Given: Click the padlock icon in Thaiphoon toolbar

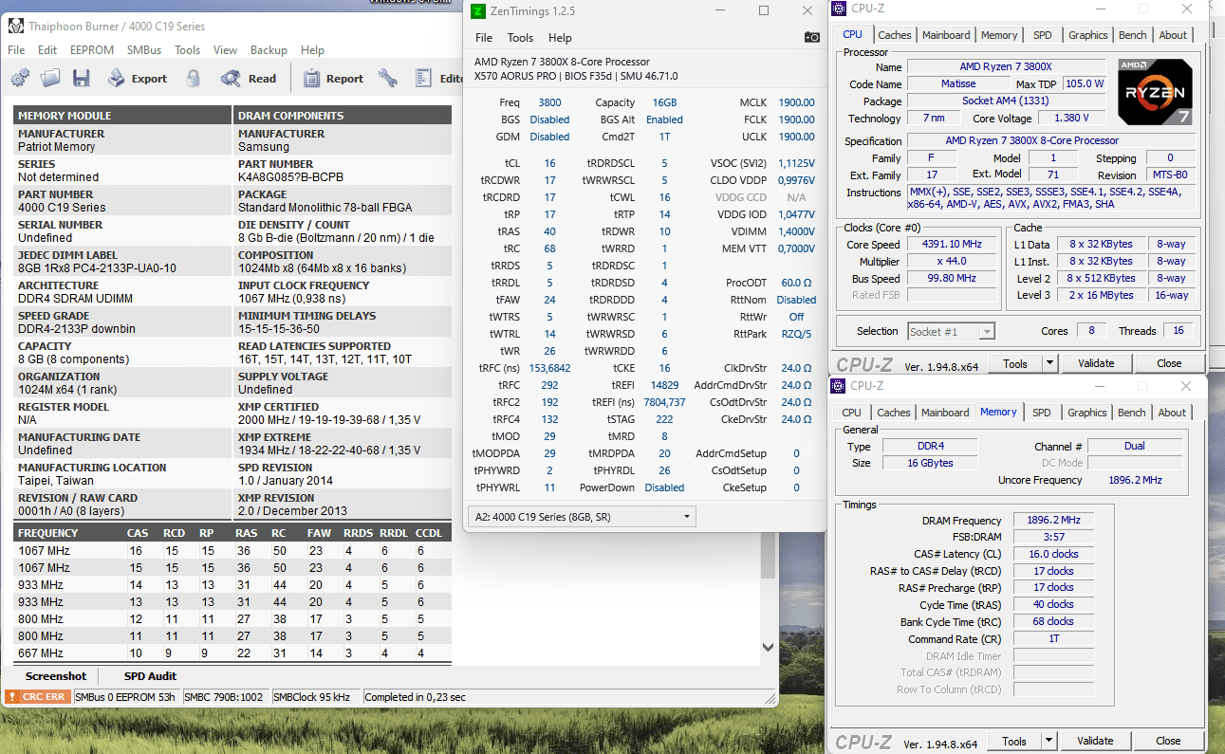Looking at the screenshot, I should coord(194,79).
